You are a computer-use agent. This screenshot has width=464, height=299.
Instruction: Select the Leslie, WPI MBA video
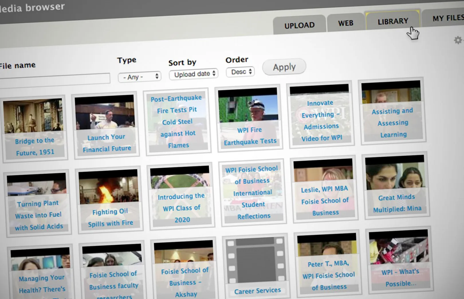coord(324,189)
